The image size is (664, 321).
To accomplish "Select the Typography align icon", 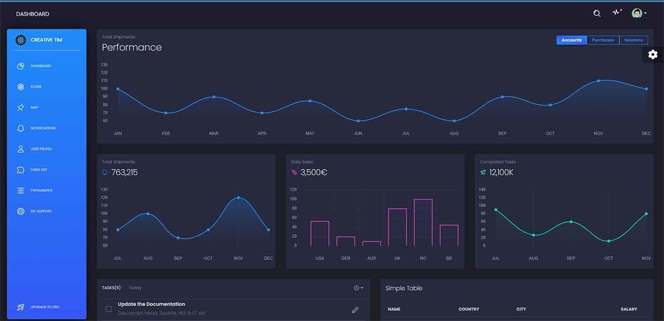I will 20,190.
